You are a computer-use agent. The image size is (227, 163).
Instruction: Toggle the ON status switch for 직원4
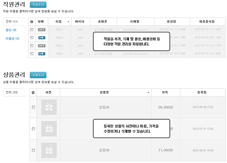click(42, 54)
